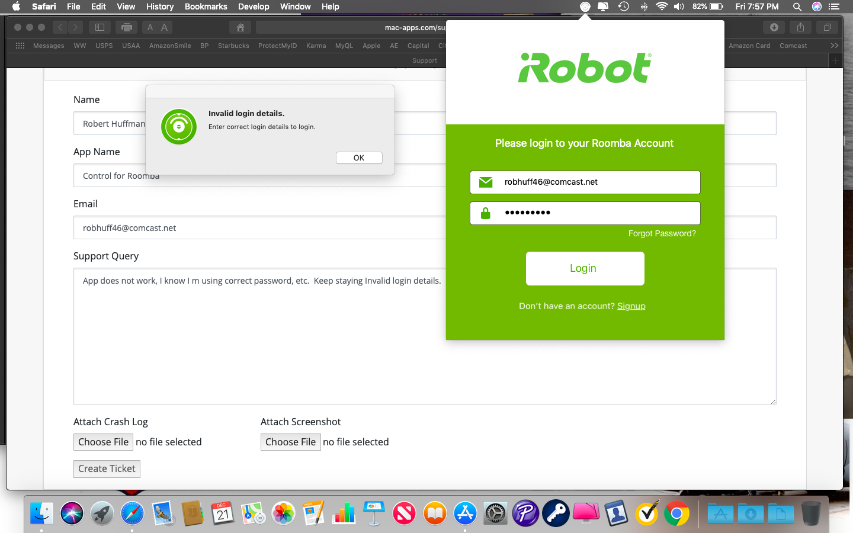
Task: Open Notification Center list icon
Action: click(x=834, y=7)
